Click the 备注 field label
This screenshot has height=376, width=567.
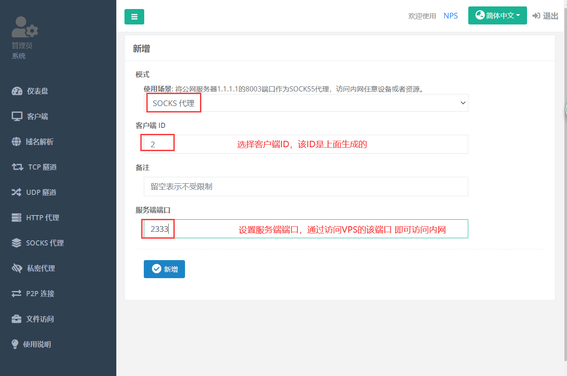[x=143, y=167]
